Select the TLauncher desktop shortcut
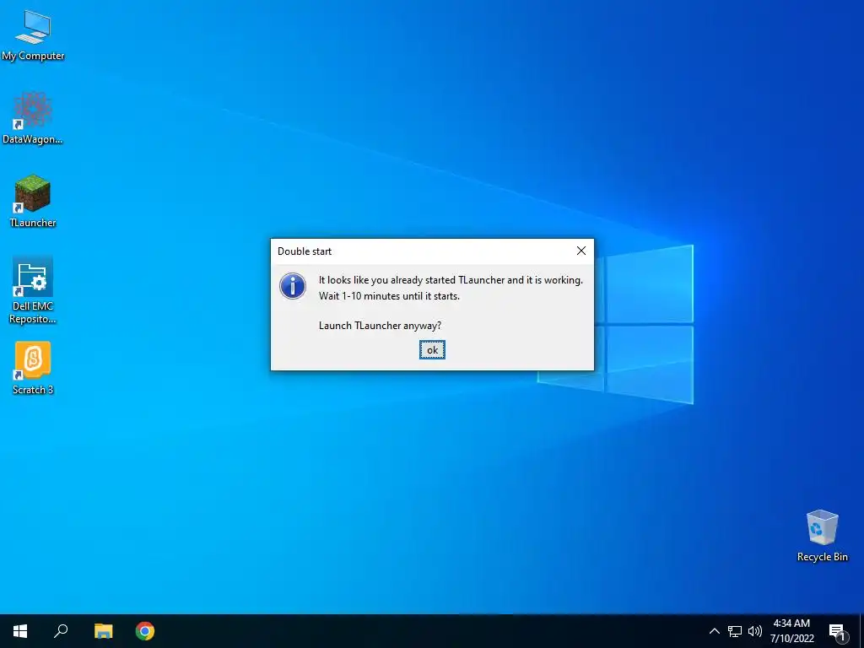Viewport: 864px width, 648px height. click(33, 201)
